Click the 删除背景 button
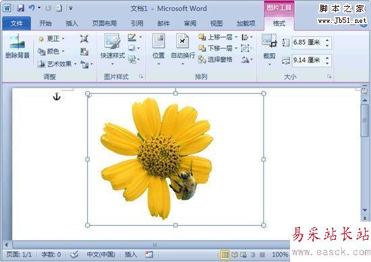This screenshot has width=371, height=262. [x=18, y=46]
